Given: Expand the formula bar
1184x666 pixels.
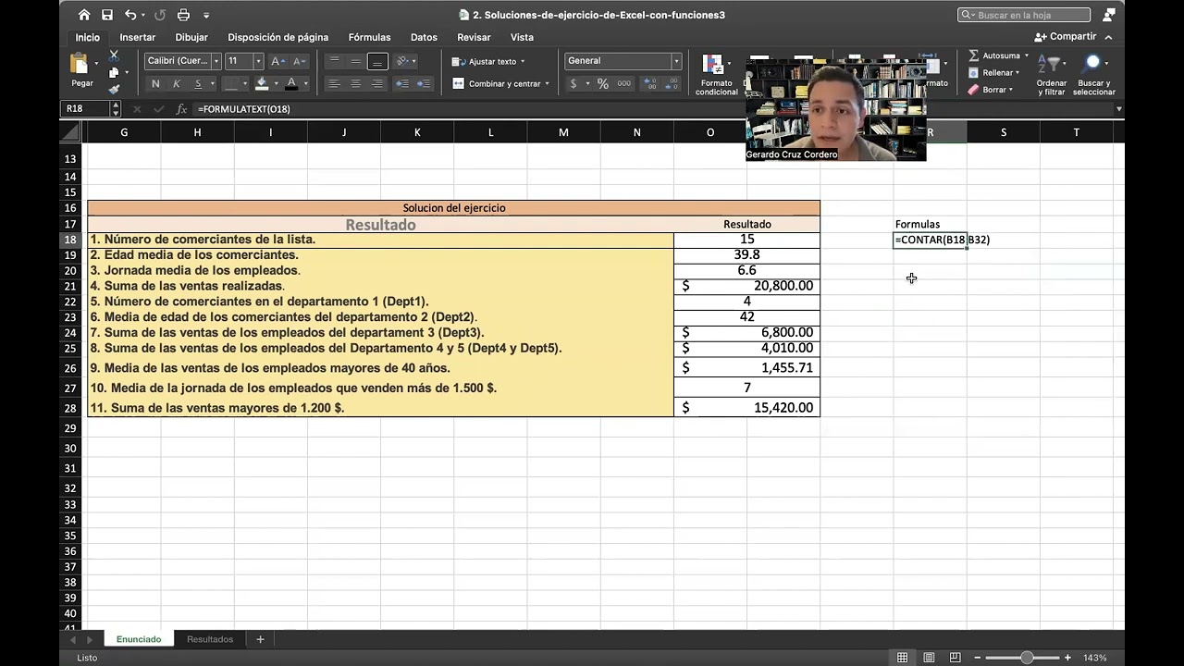Looking at the screenshot, I should point(1118,109).
